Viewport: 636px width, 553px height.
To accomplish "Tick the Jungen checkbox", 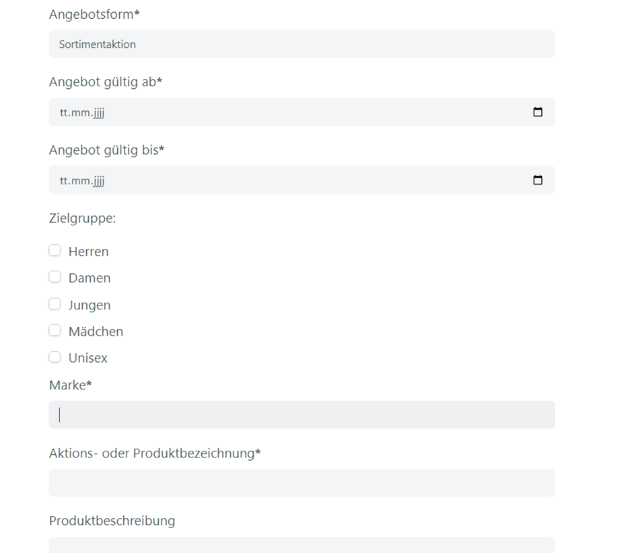I will [55, 304].
